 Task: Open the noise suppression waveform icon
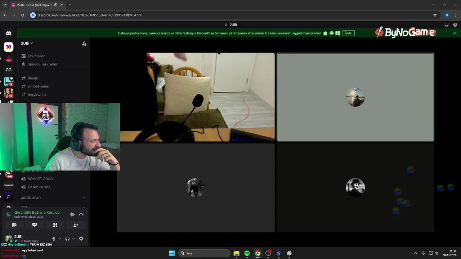(x=72, y=214)
